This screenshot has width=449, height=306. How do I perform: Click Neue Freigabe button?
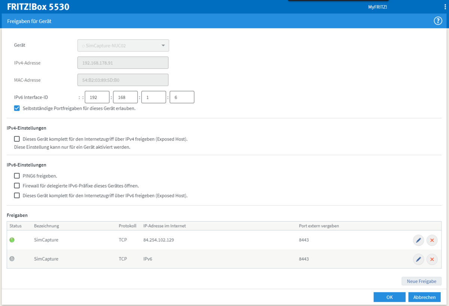[x=421, y=281]
